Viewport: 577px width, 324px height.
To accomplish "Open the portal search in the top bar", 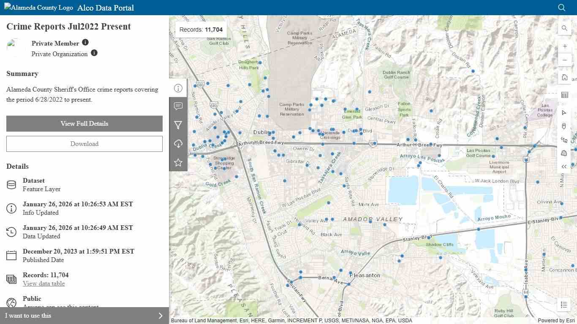I will [561, 8].
